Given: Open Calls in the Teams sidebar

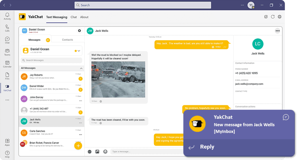Looking at the screenshot, I should pyautogui.click(x=7, y=28).
